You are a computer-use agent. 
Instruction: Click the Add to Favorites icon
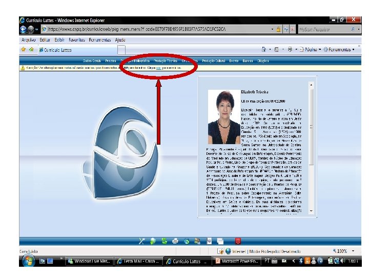coord(31,49)
